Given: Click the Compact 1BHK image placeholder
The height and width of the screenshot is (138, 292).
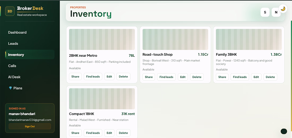Looking at the screenshot, I should [x=102, y=99].
